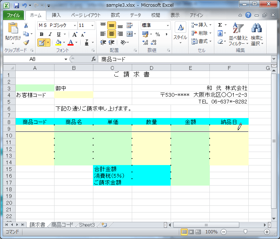Click Insert cells (挿入) button
The width and height of the screenshot is (280, 239).
(202, 25)
